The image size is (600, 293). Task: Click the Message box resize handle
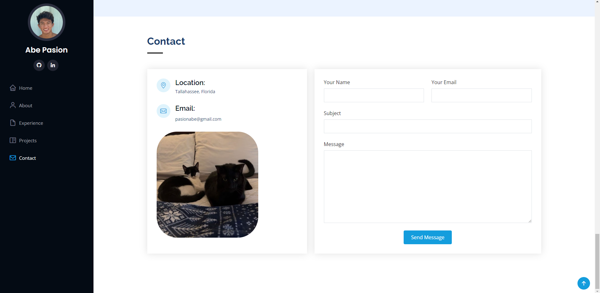point(530,221)
